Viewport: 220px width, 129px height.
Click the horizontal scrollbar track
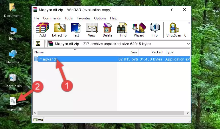tap(111, 113)
